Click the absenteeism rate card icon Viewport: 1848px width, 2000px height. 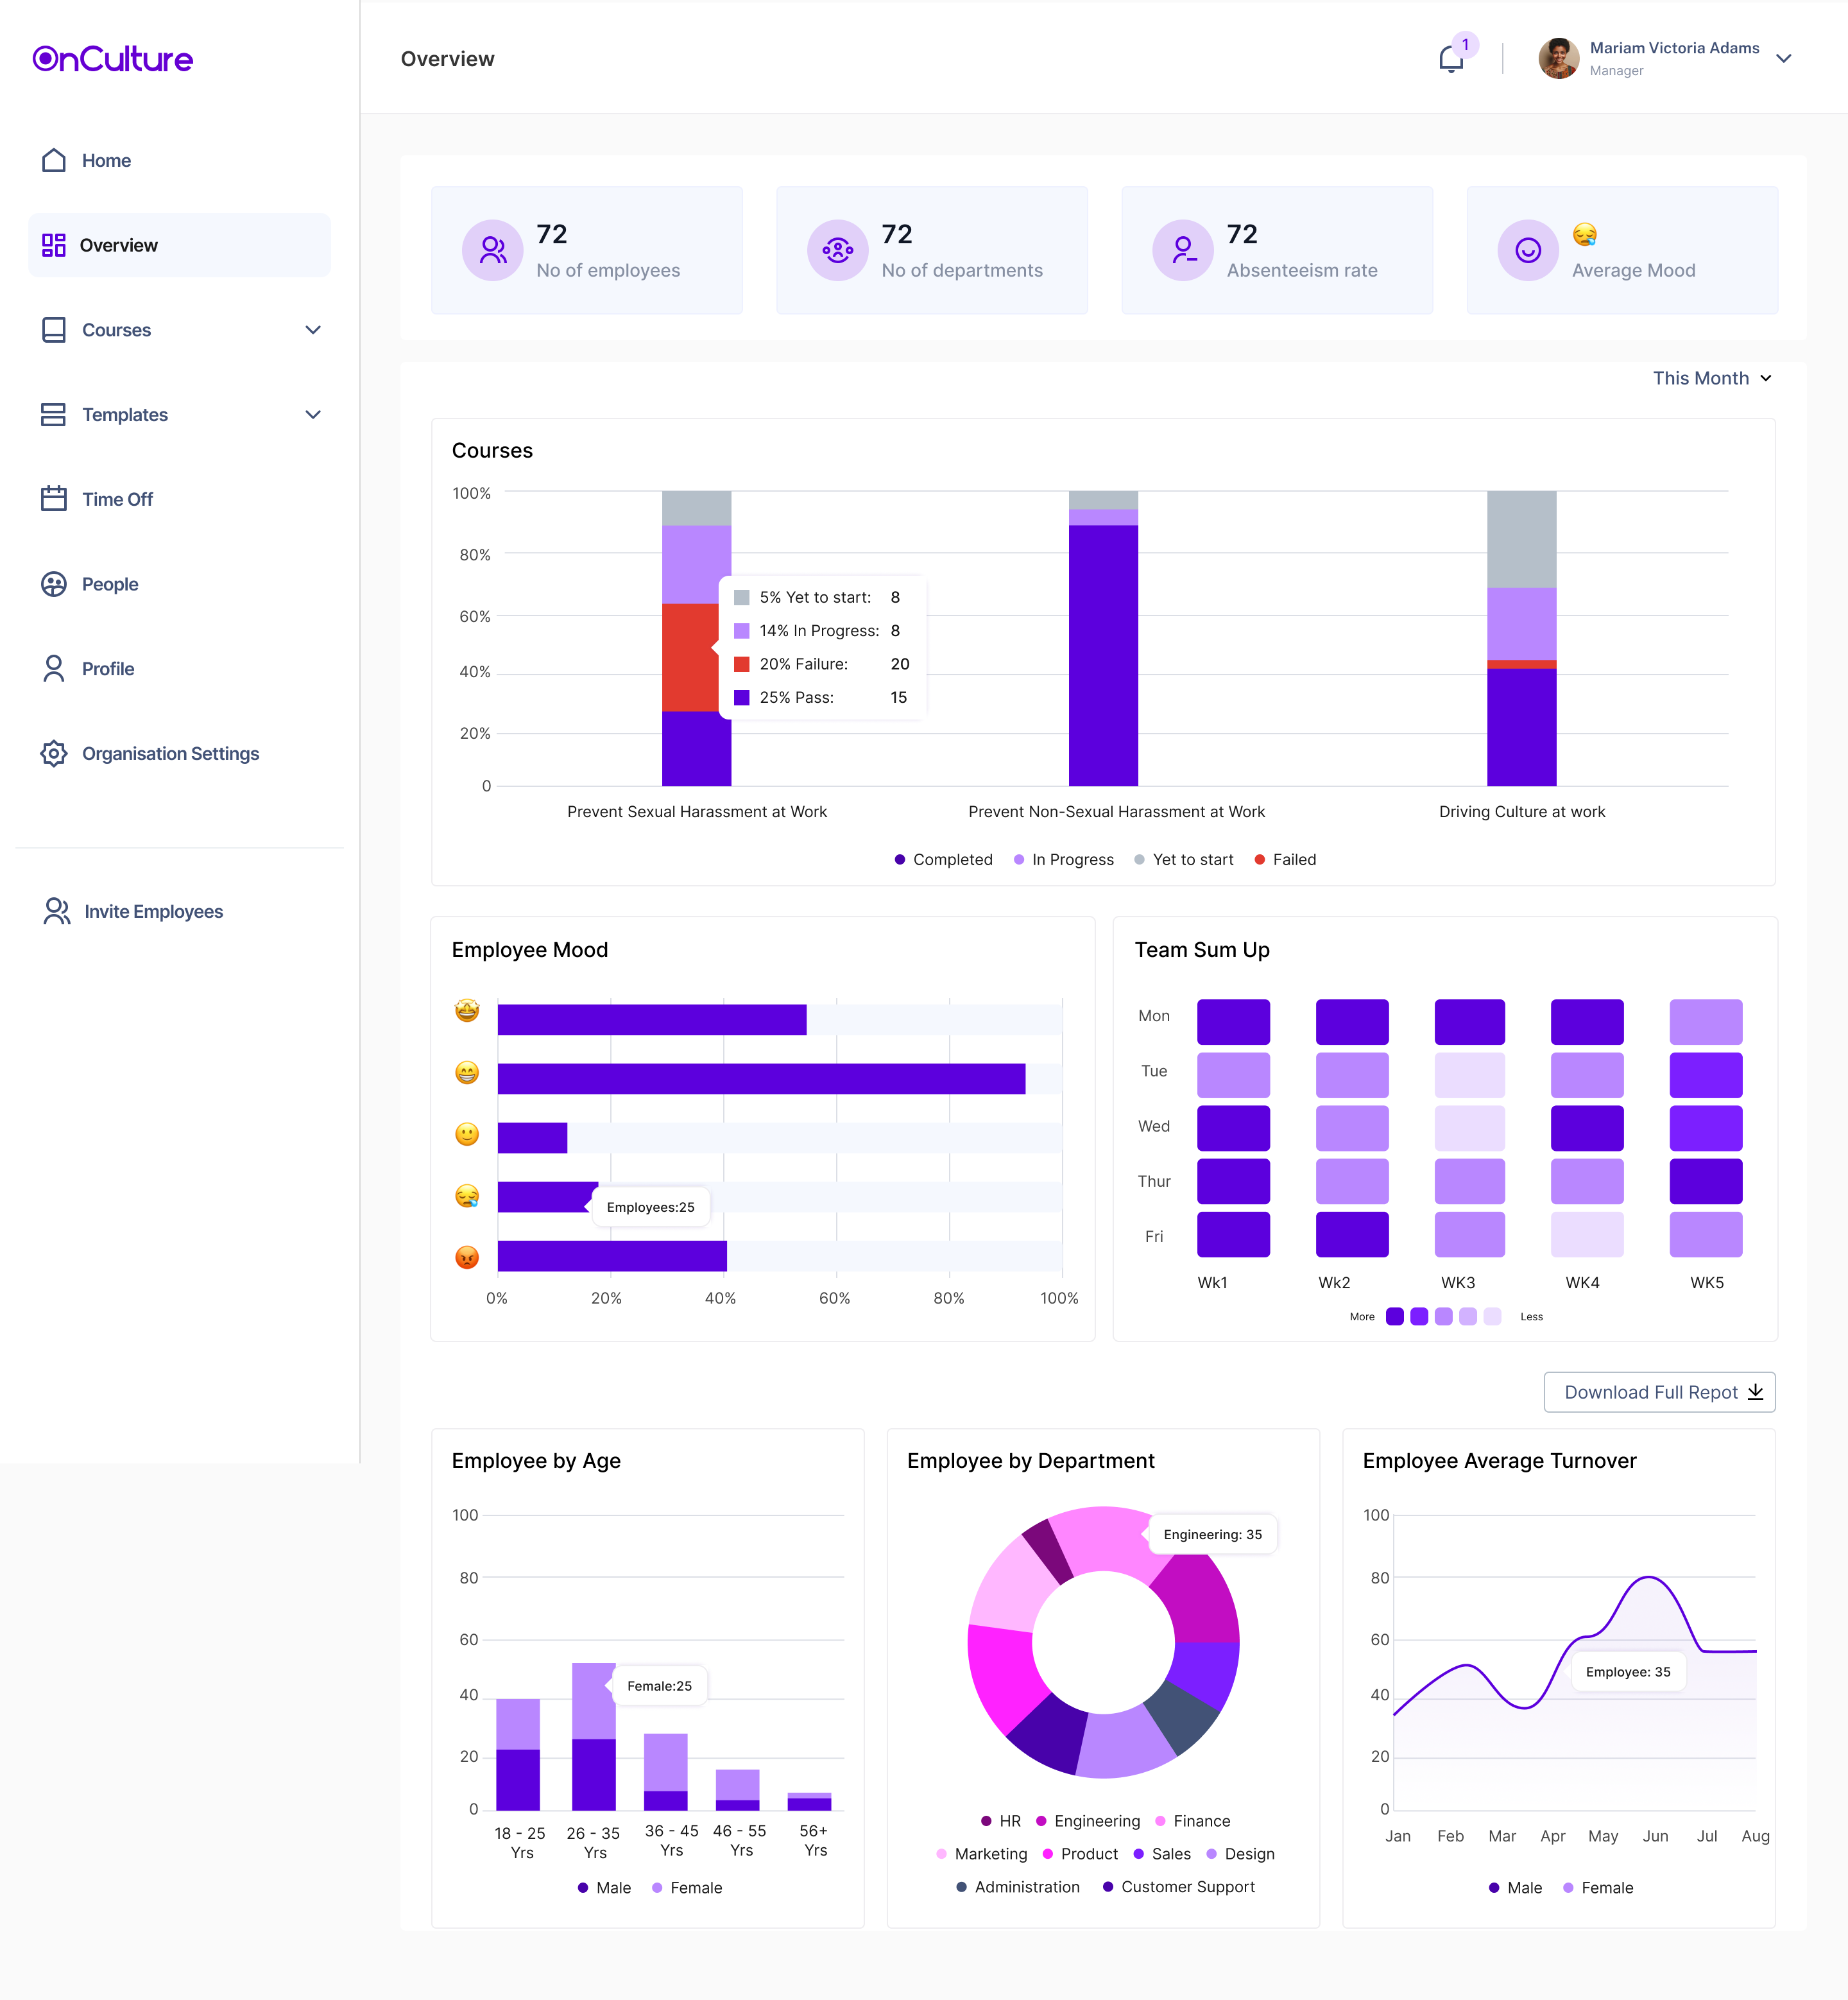click(1183, 250)
